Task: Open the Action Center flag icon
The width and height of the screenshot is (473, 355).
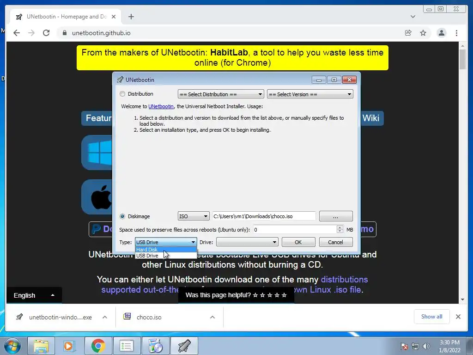Action: click(404, 346)
